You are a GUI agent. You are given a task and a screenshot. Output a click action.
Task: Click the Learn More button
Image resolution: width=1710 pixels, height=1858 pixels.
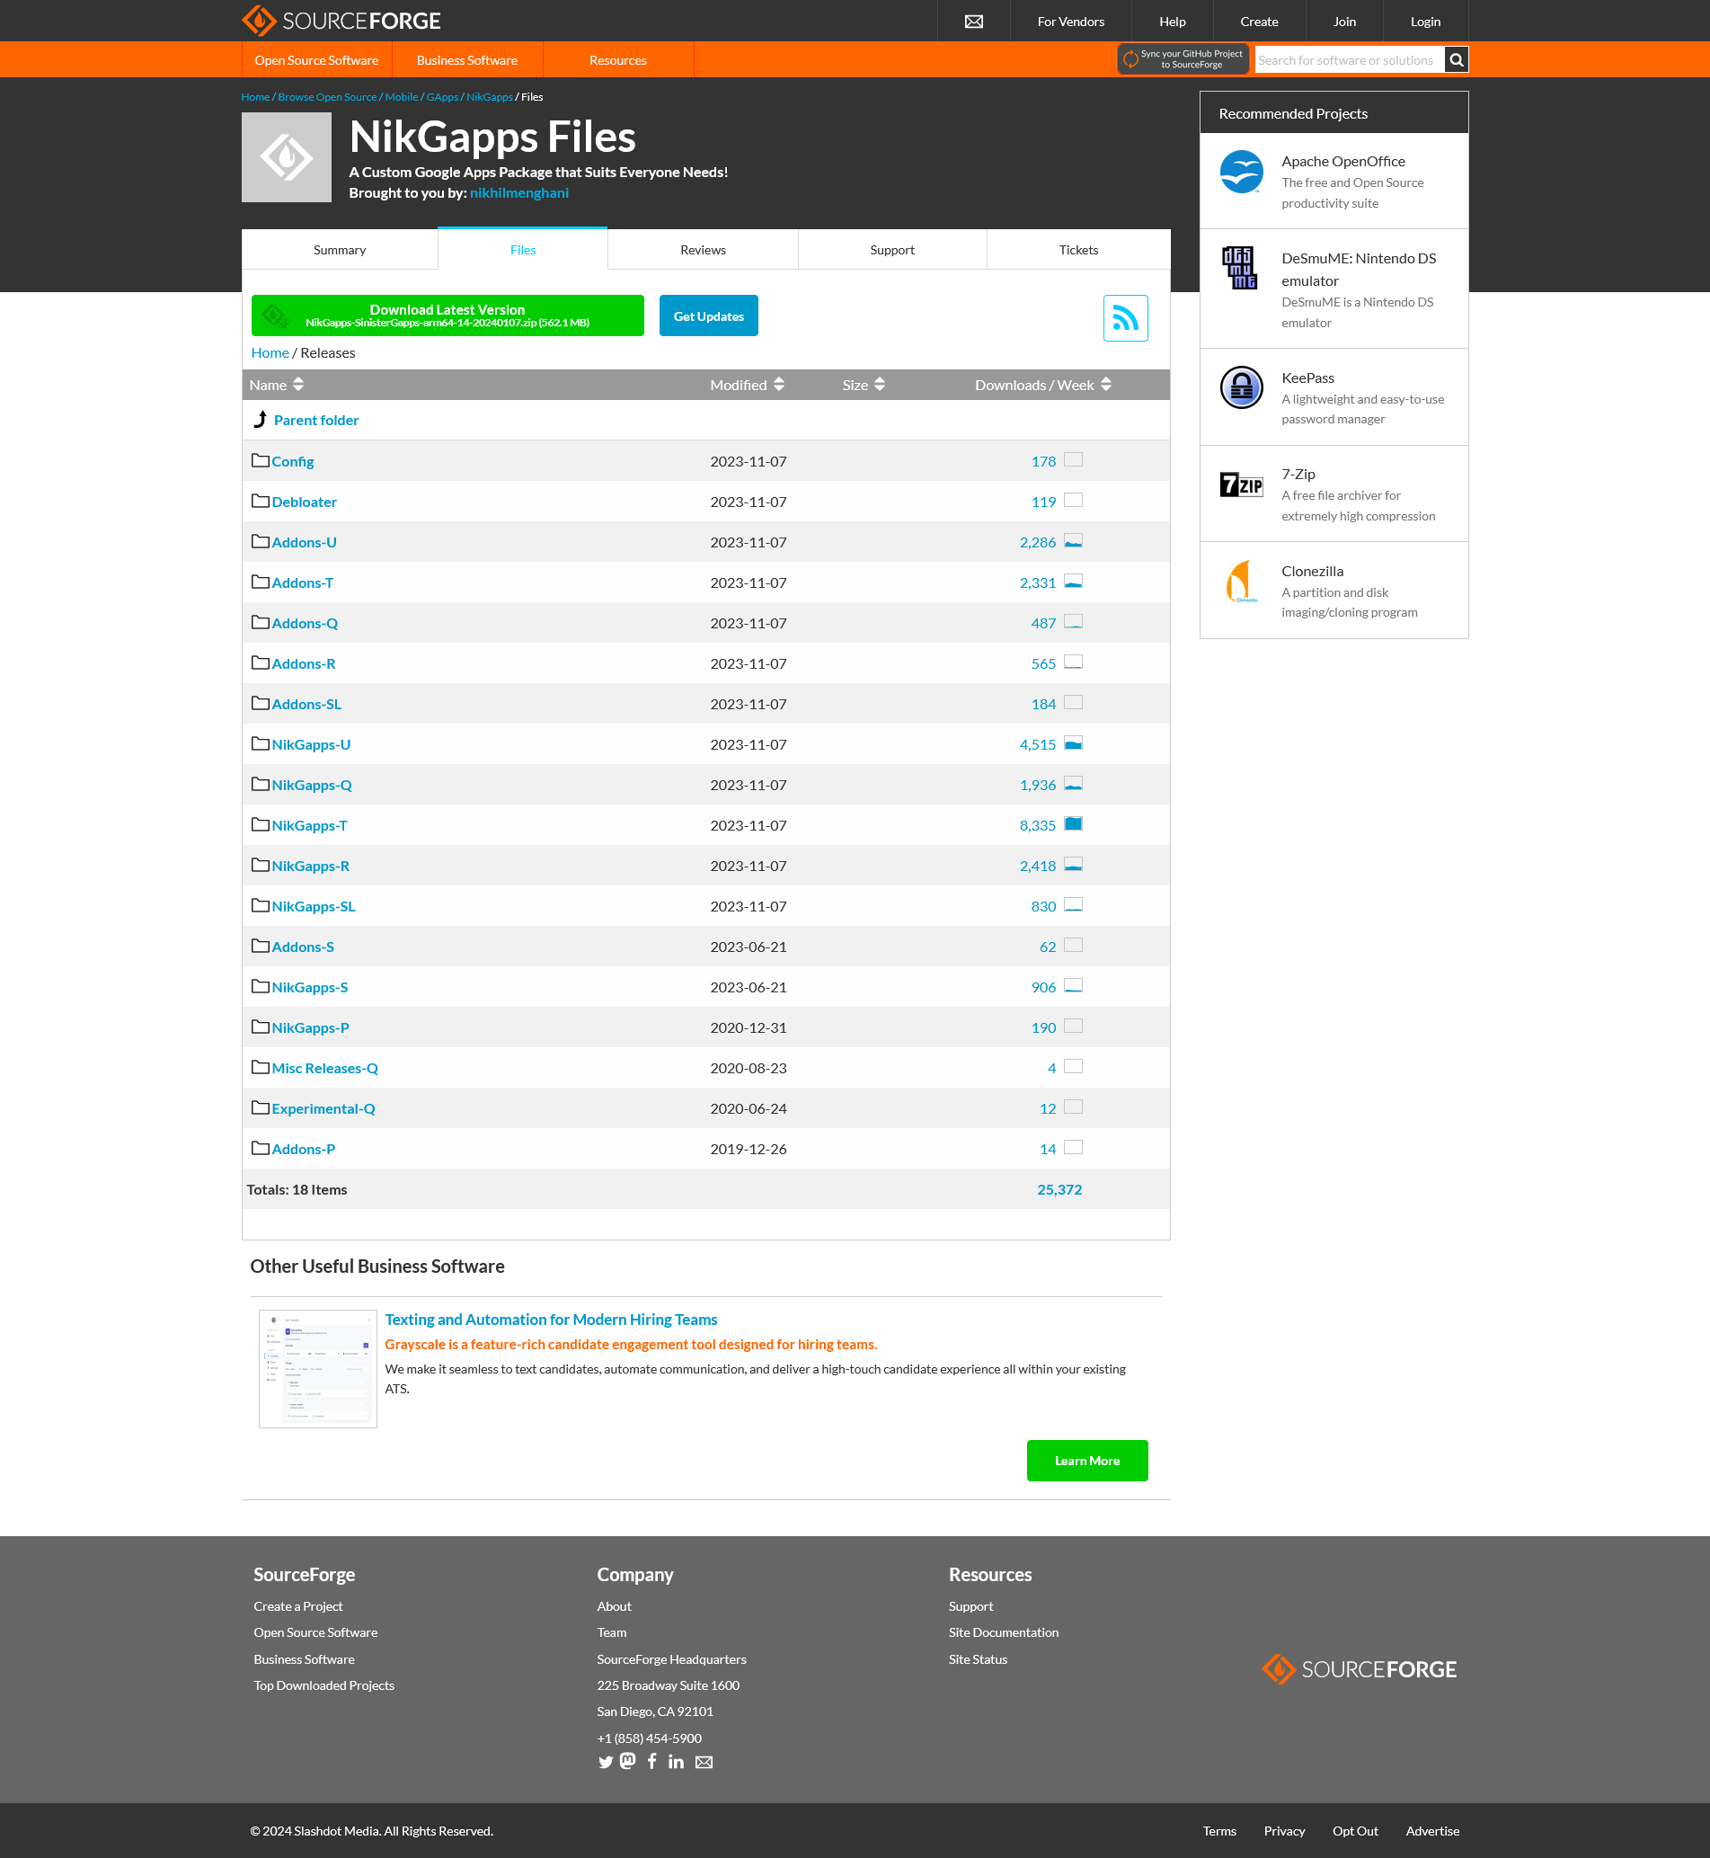(1087, 1460)
